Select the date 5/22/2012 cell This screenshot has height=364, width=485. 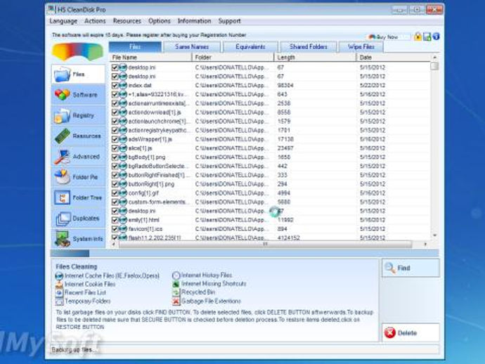click(373, 85)
